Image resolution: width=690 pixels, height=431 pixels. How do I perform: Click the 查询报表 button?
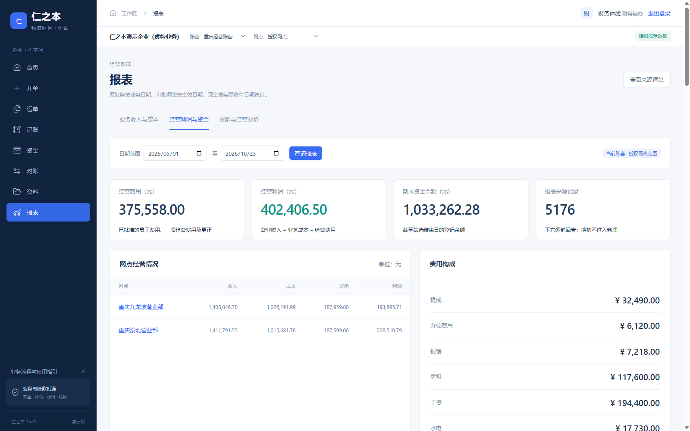(x=306, y=153)
